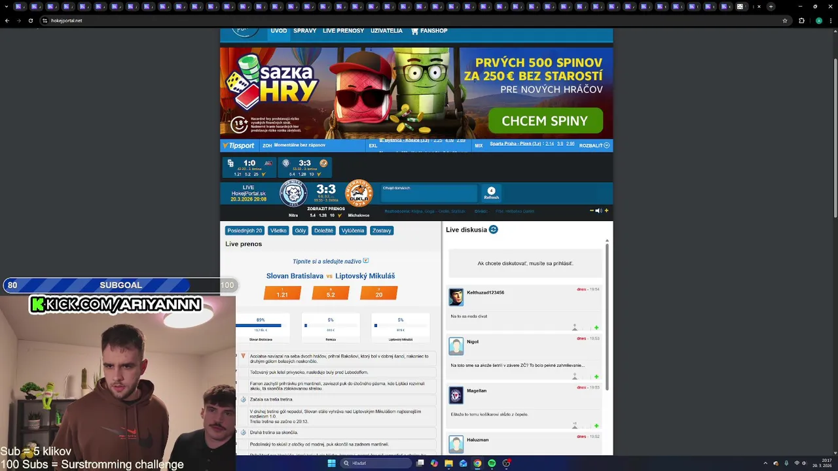
Task: Open Google Chrome from the taskbar
Action: pos(477,463)
